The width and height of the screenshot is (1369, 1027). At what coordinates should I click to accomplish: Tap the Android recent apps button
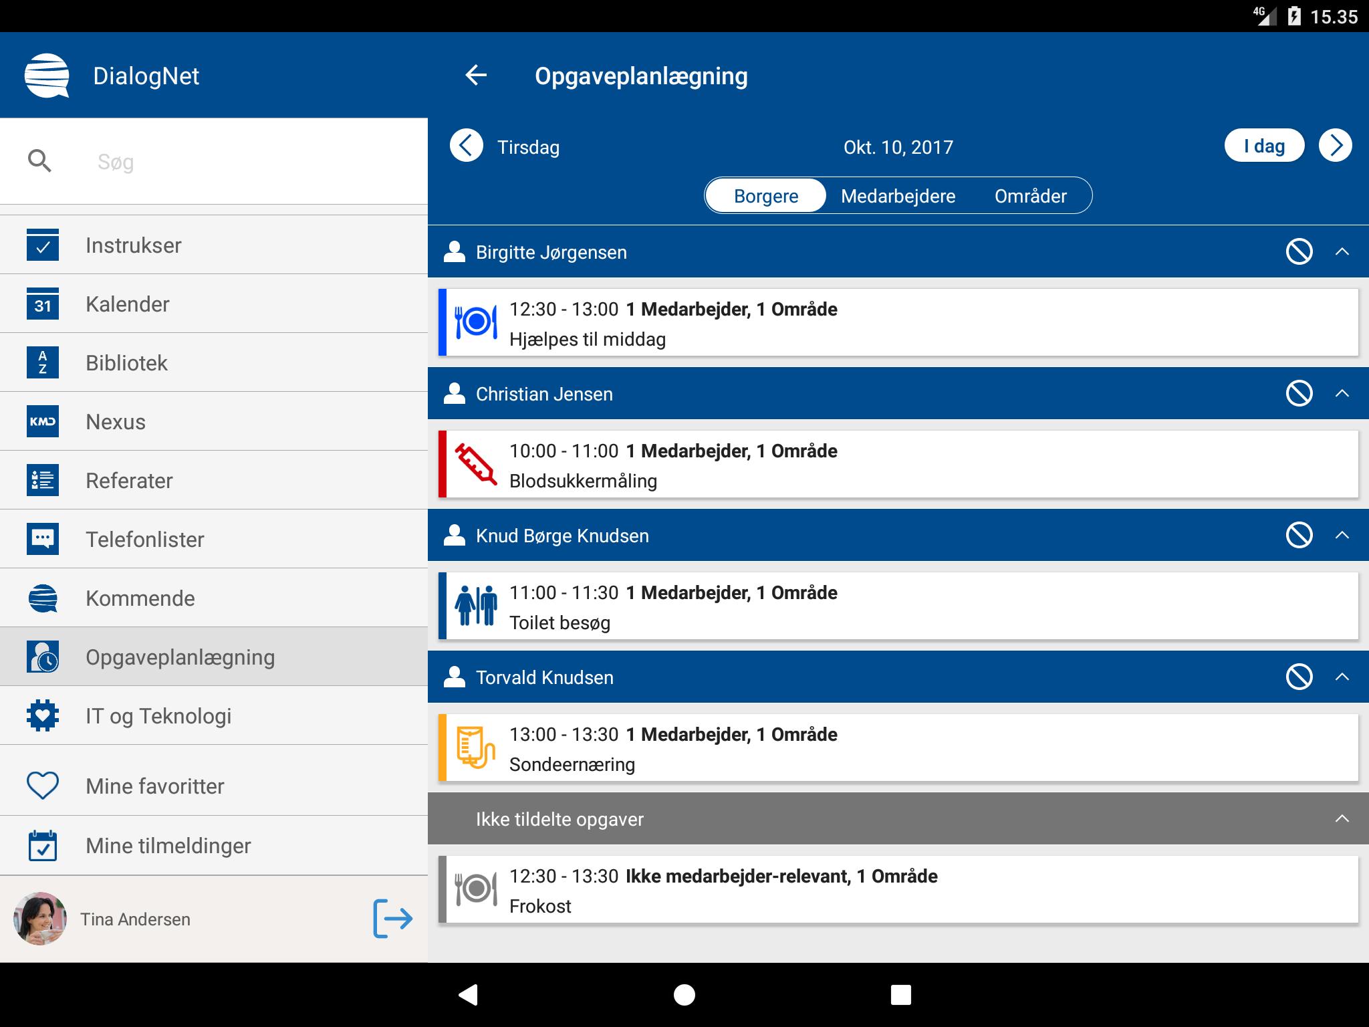(901, 995)
